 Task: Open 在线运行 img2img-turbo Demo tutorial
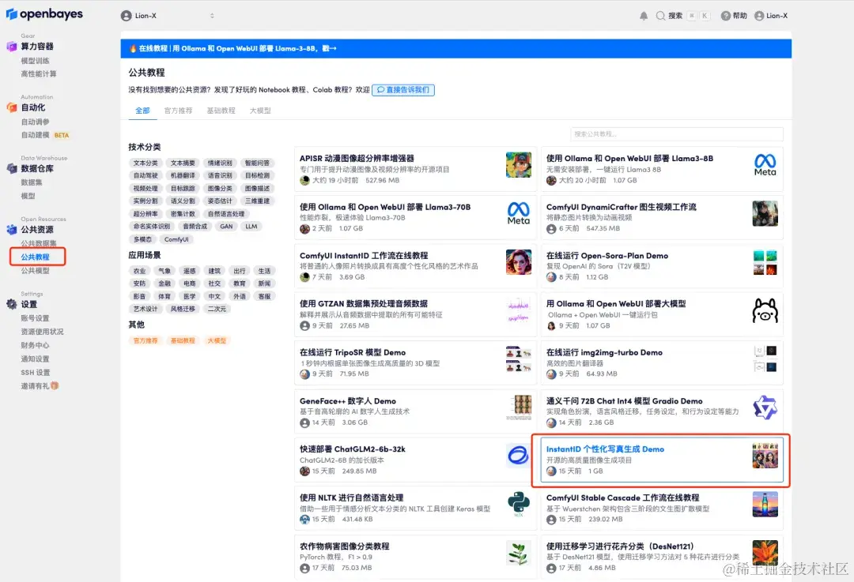[x=604, y=352]
